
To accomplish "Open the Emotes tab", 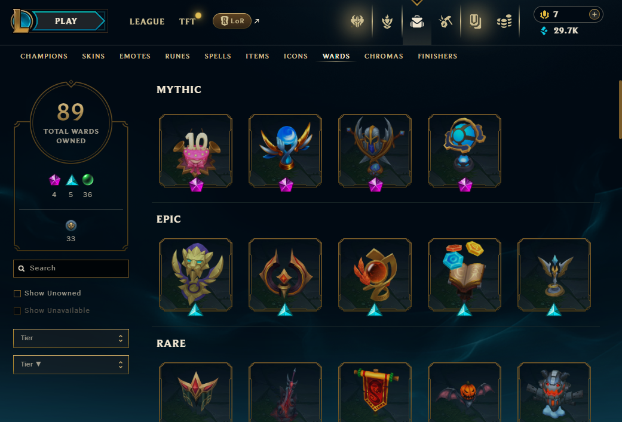I will click(135, 56).
